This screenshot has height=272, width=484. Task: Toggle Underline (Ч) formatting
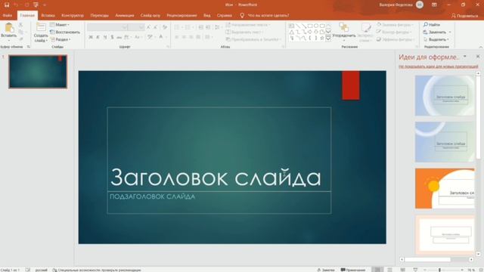point(105,37)
